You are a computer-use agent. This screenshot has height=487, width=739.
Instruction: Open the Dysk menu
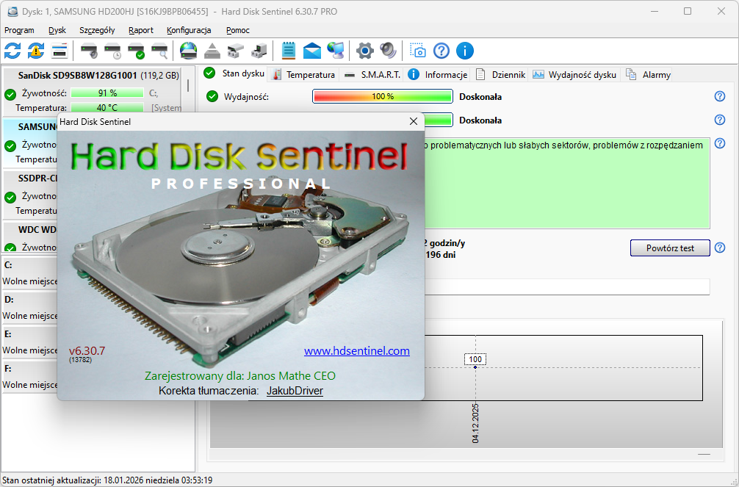[57, 30]
